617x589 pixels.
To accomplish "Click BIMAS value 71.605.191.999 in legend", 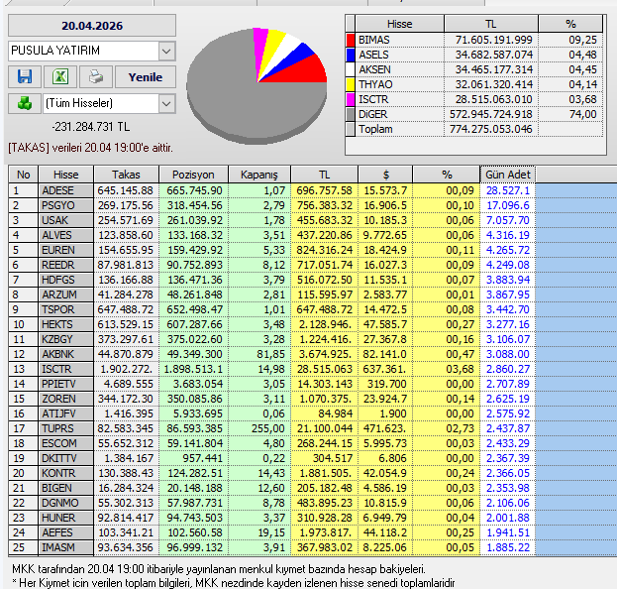I will coord(493,41).
